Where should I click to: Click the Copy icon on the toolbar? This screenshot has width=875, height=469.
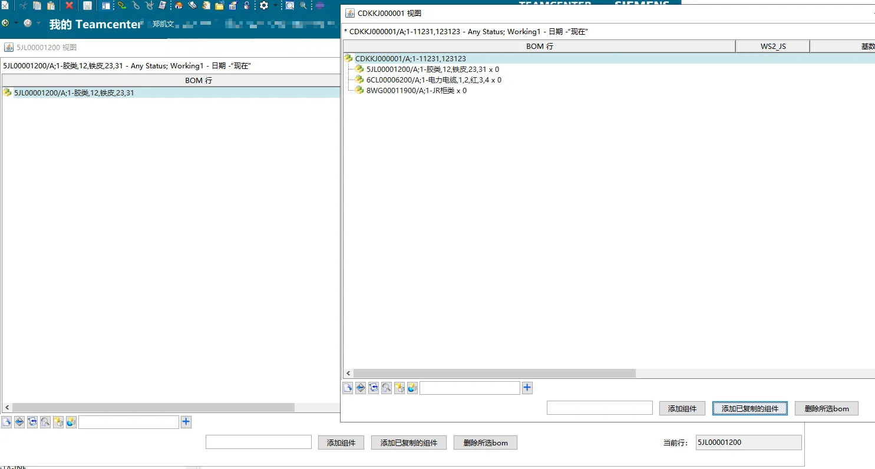tap(37, 5)
